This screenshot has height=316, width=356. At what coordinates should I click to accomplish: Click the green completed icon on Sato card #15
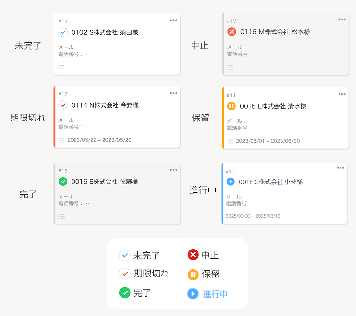click(63, 181)
